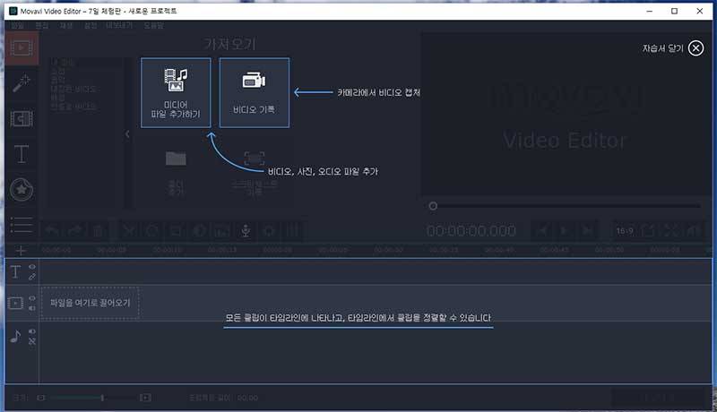717x412 pixels.
Task: Click the audio equalizer bars icon
Action: click(293, 231)
